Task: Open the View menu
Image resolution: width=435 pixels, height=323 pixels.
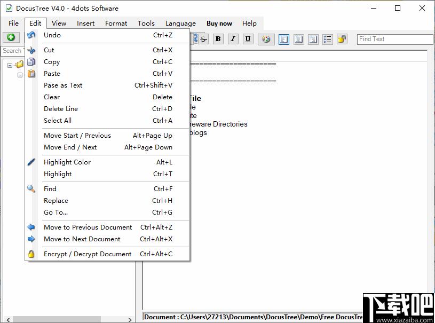Action: click(59, 23)
